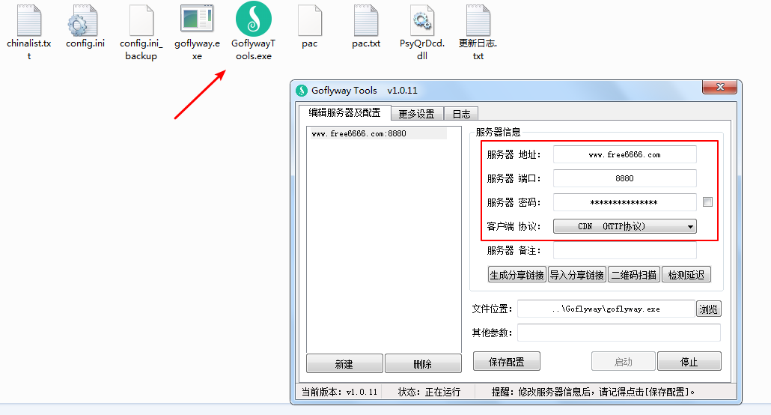Click the 保存配置 button

[507, 362]
